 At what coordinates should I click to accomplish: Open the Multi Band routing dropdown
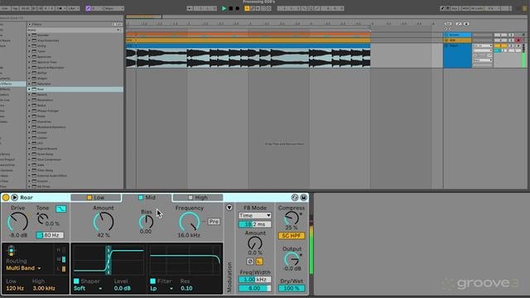(x=23, y=268)
